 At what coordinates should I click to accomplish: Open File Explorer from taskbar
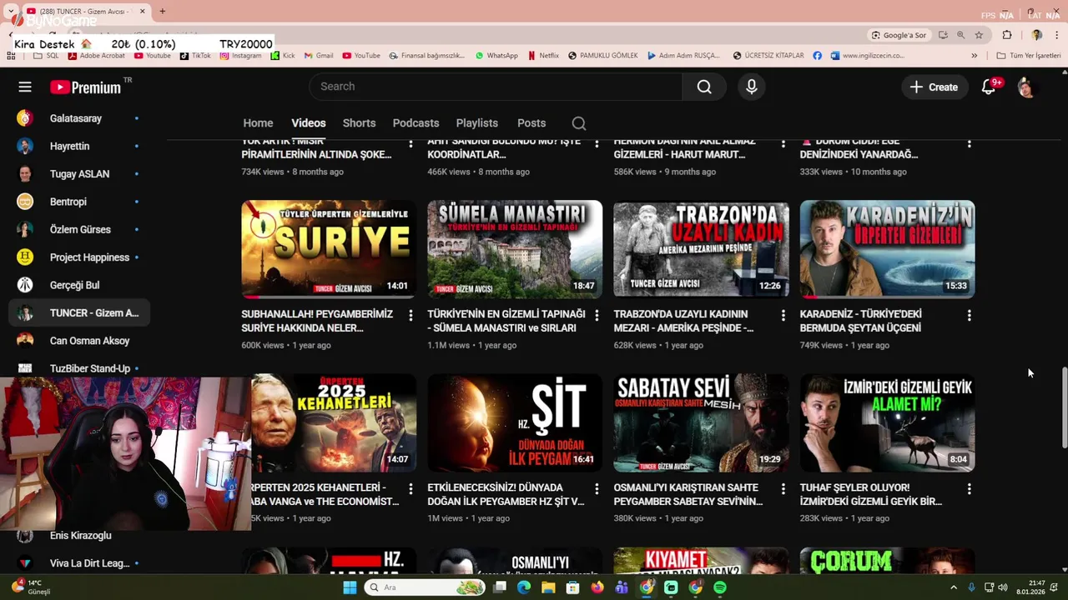548,587
